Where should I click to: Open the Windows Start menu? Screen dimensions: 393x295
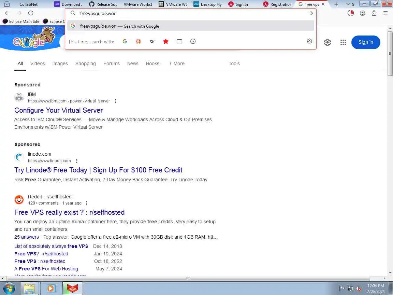click(x=9, y=289)
